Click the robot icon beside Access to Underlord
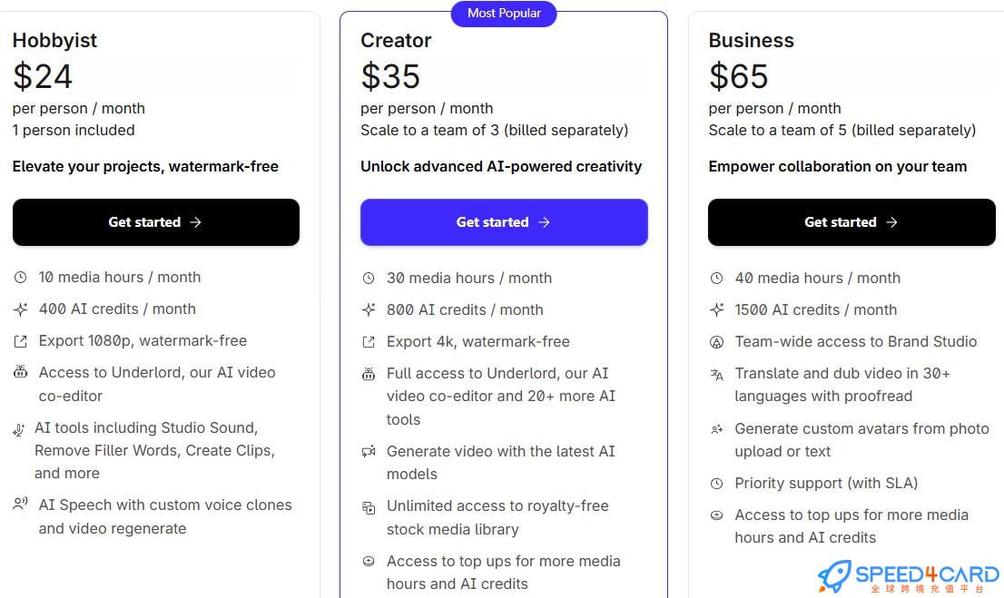The width and height of the screenshot is (1004, 598). (20, 373)
